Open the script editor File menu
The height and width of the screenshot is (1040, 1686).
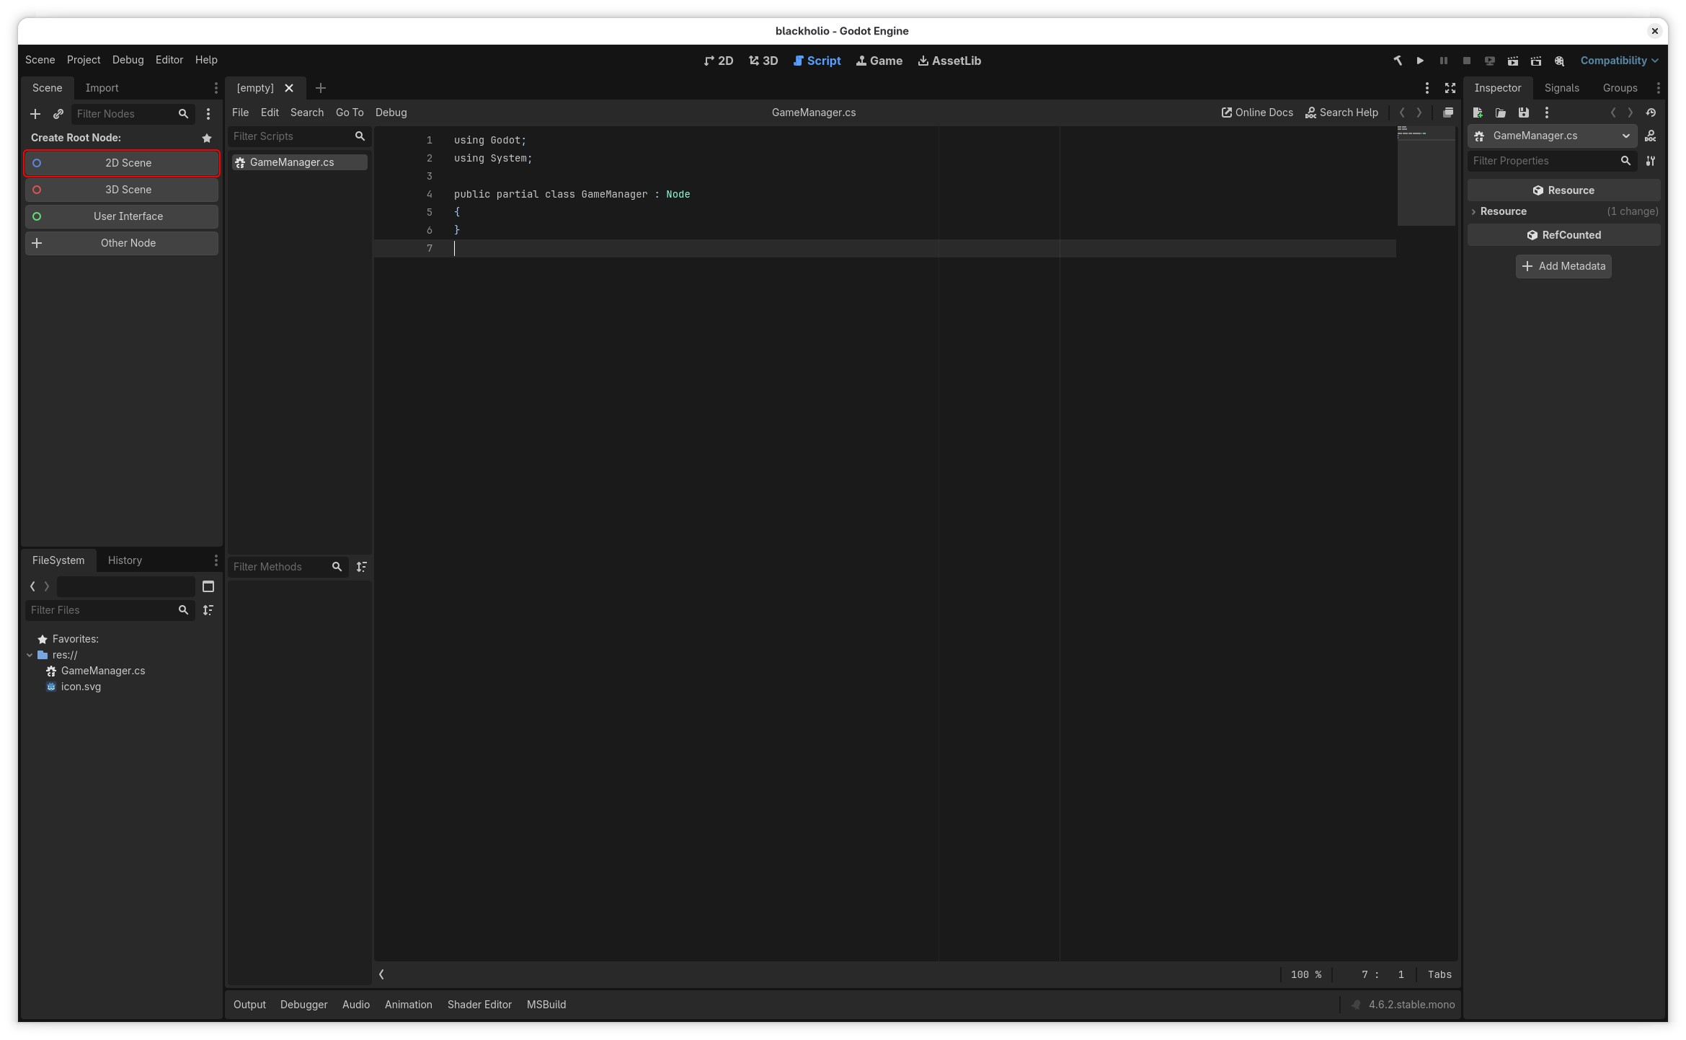click(240, 113)
